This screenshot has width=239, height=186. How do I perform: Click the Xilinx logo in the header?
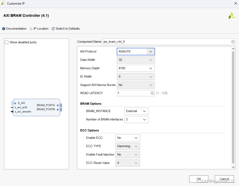232,16
